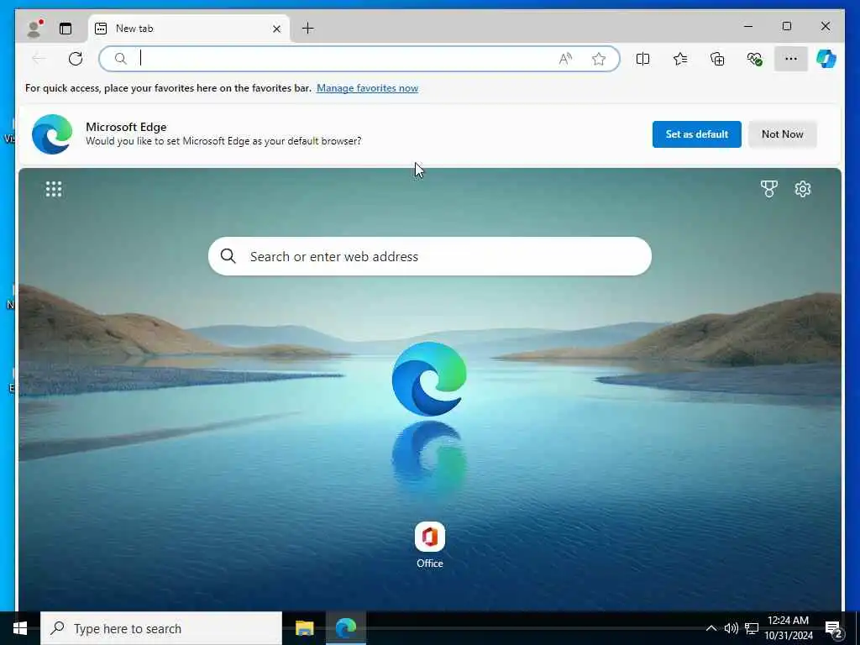Open the Action Center notifications icon
The image size is (860, 645).
834,628
